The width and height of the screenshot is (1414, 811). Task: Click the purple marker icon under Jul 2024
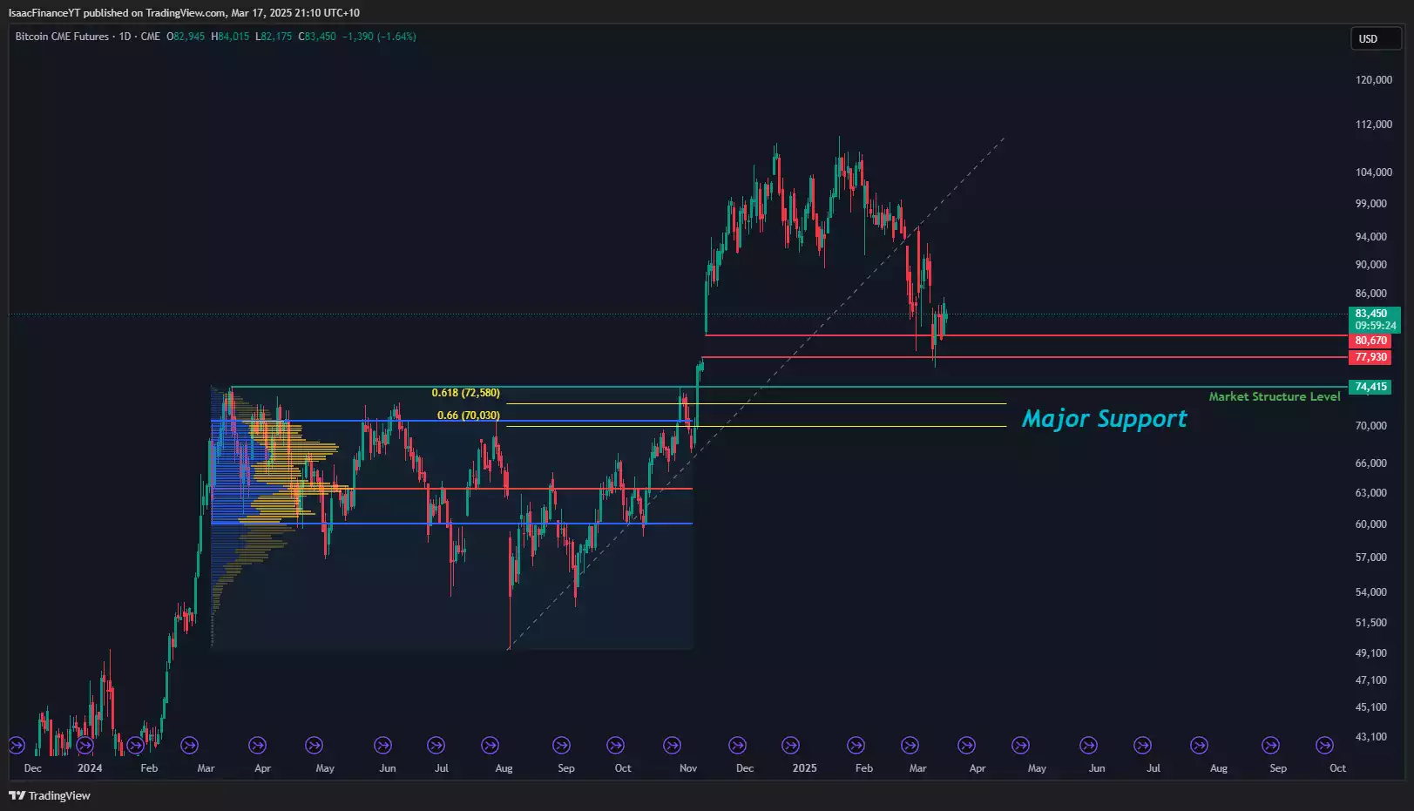pyautogui.click(x=437, y=745)
